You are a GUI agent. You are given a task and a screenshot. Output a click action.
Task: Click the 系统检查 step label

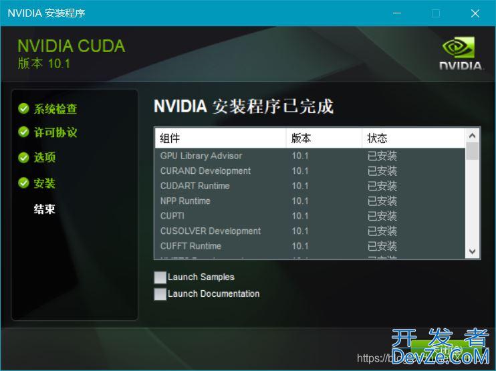[55, 109]
